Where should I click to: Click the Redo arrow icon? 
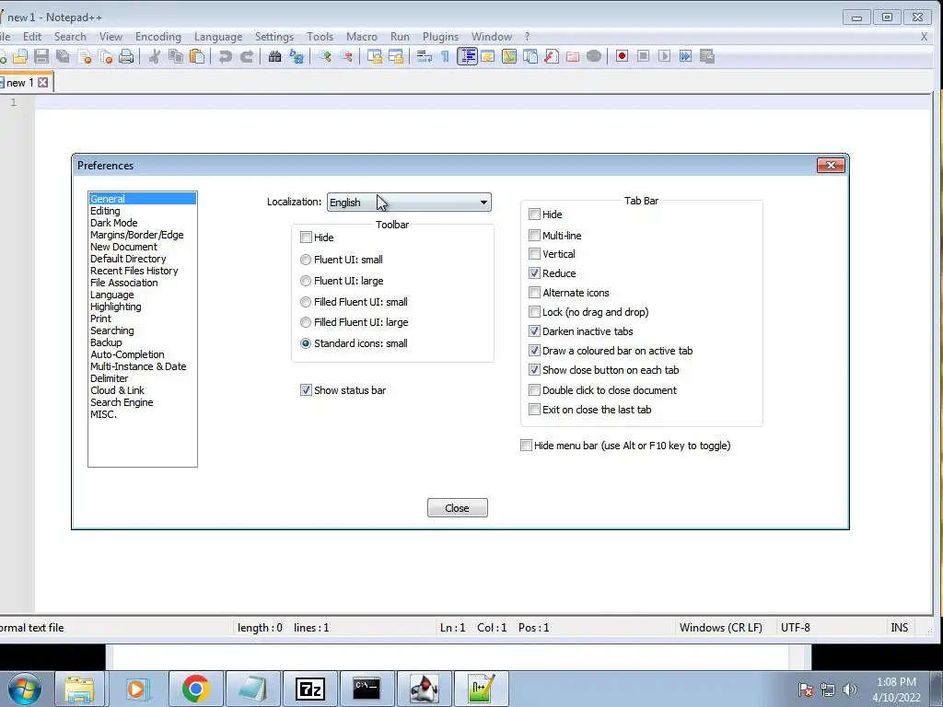click(x=247, y=56)
